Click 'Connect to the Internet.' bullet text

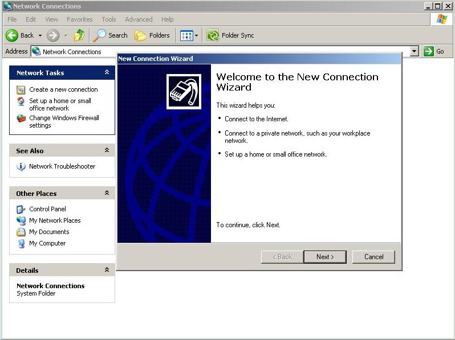point(257,119)
